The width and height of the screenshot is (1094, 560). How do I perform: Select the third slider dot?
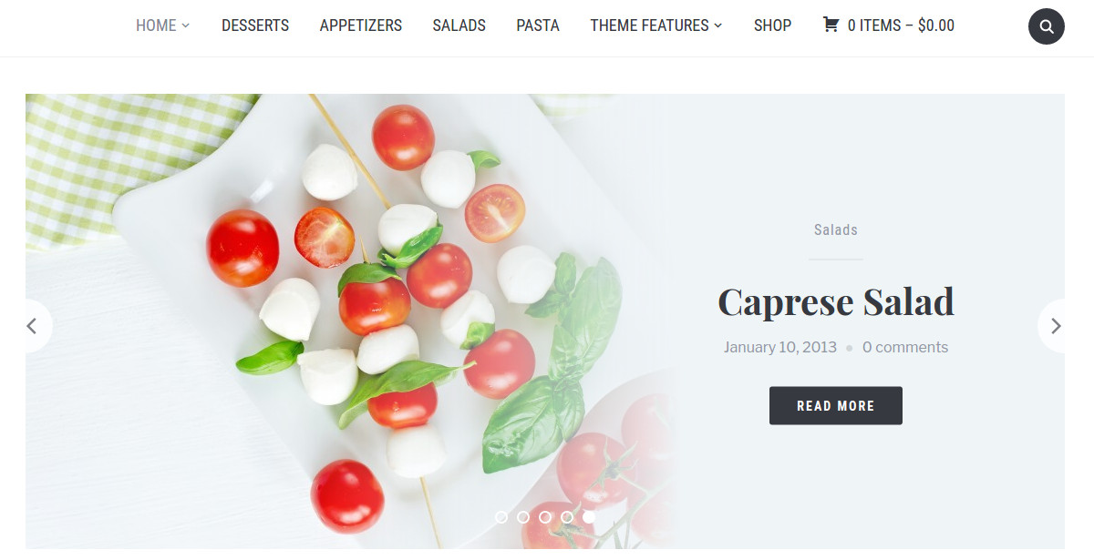click(545, 517)
